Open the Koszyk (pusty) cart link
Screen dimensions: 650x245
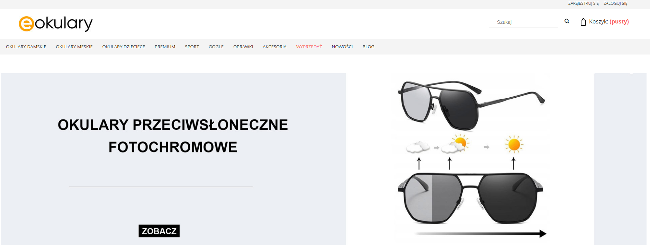[609, 21]
